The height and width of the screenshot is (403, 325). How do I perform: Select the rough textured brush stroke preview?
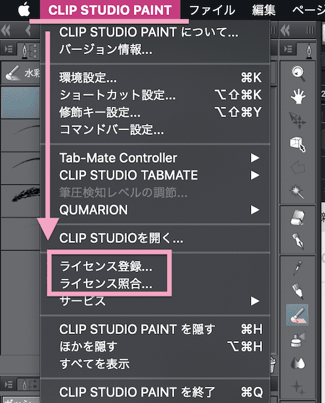21,201
